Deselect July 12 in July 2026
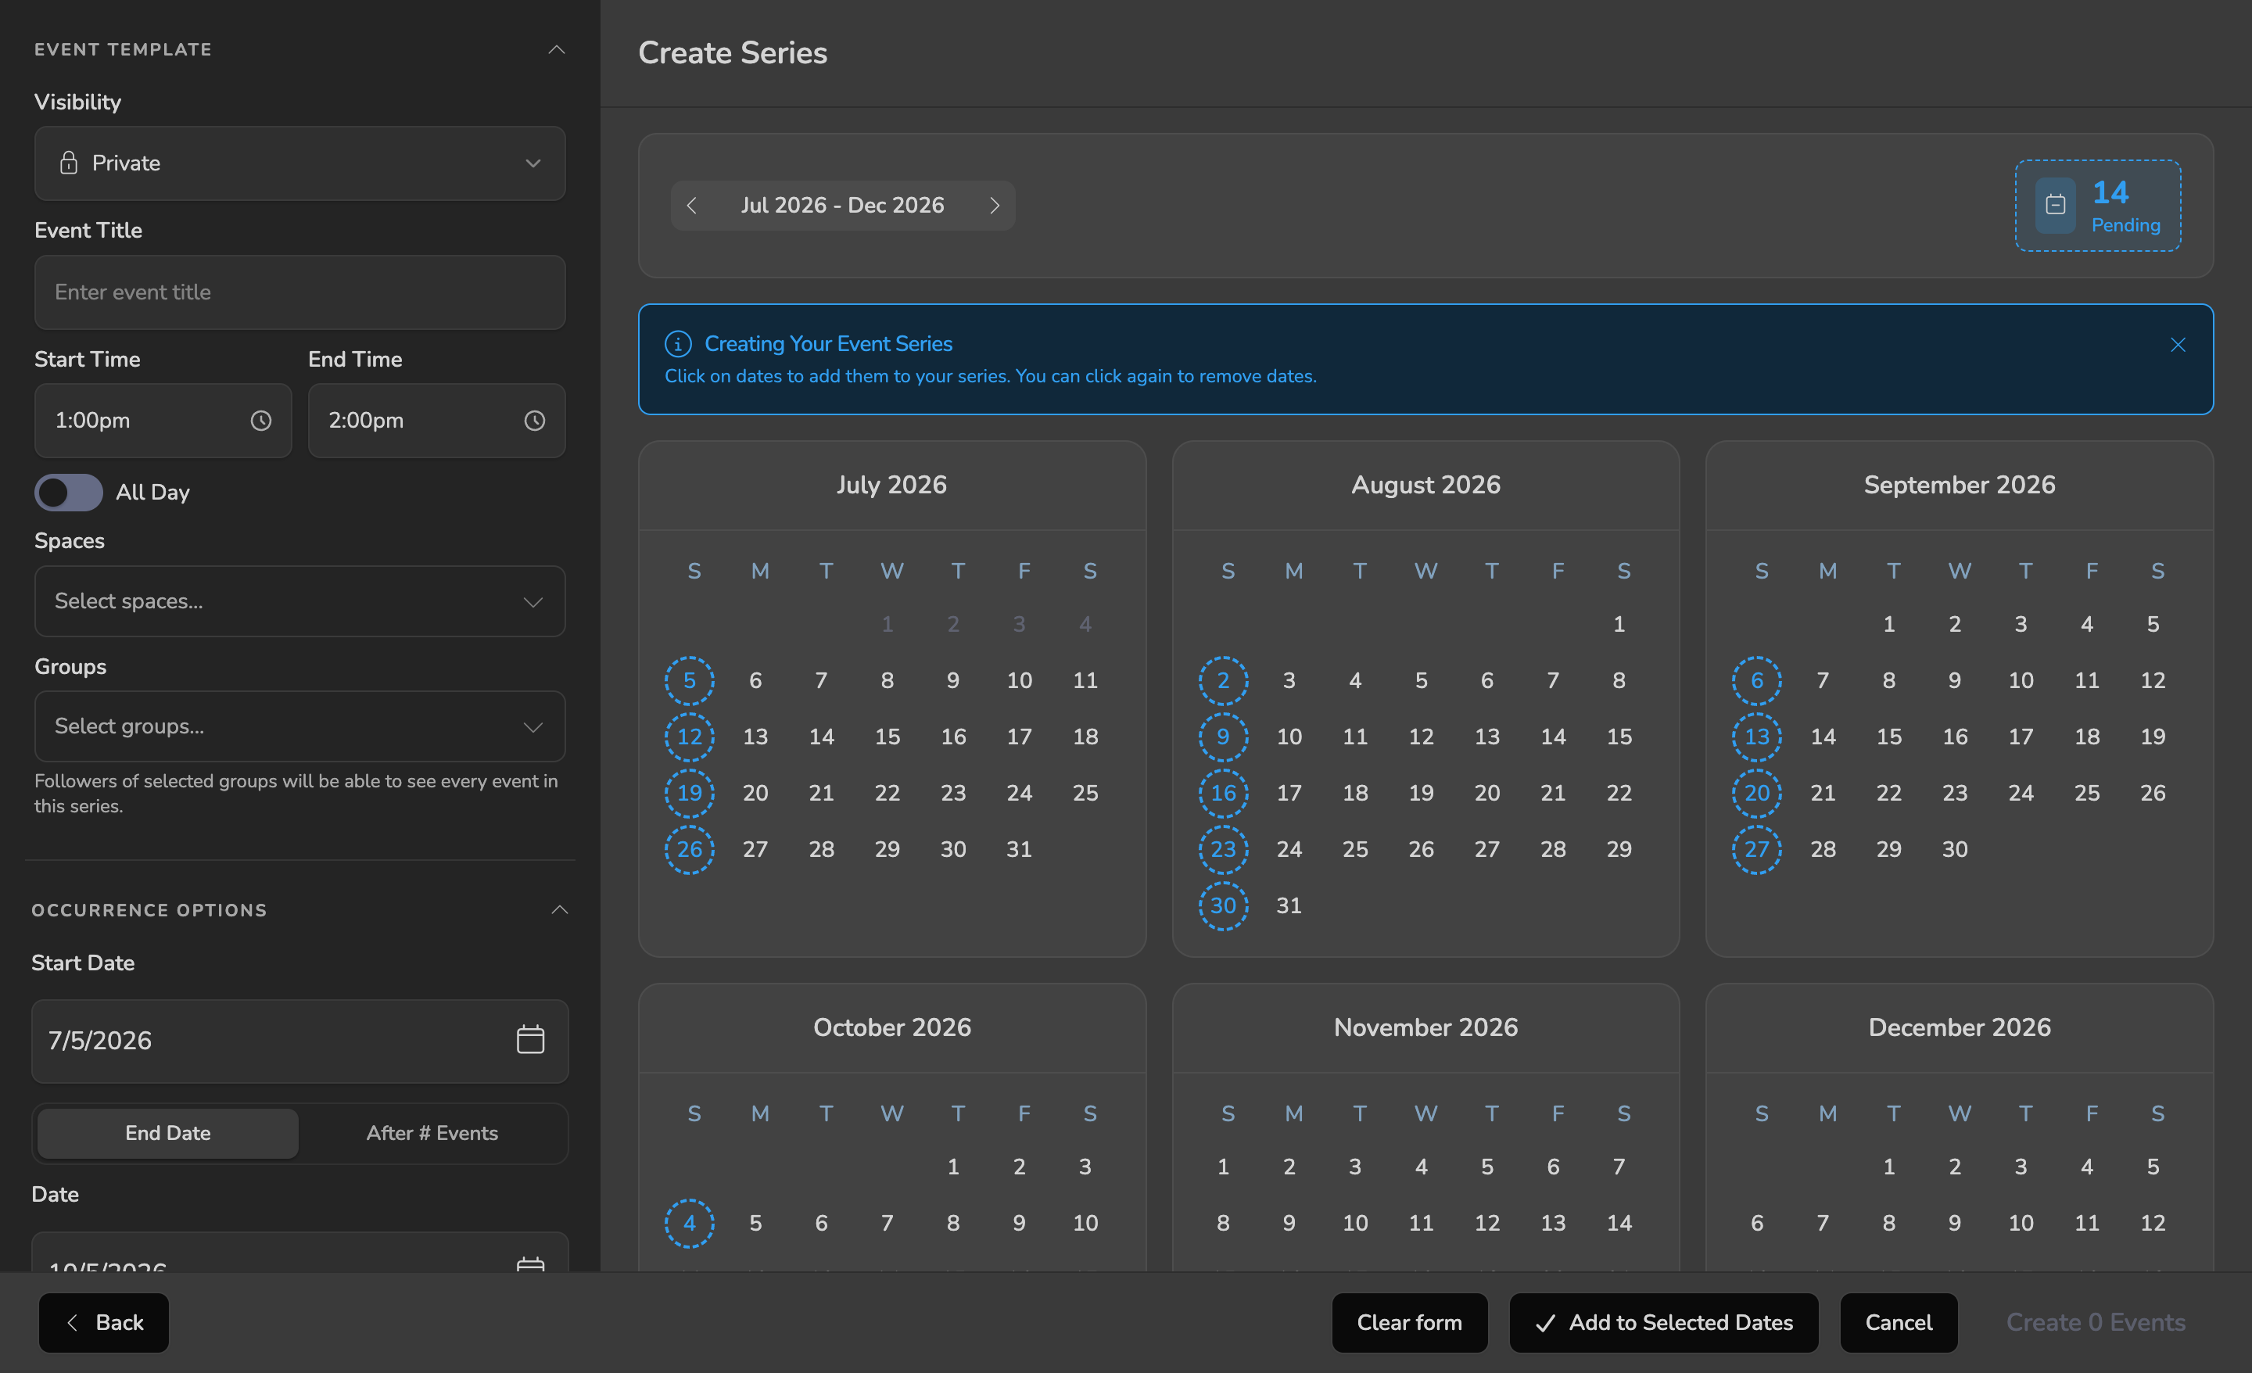The width and height of the screenshot is (2252, 1373). (689, 737)
